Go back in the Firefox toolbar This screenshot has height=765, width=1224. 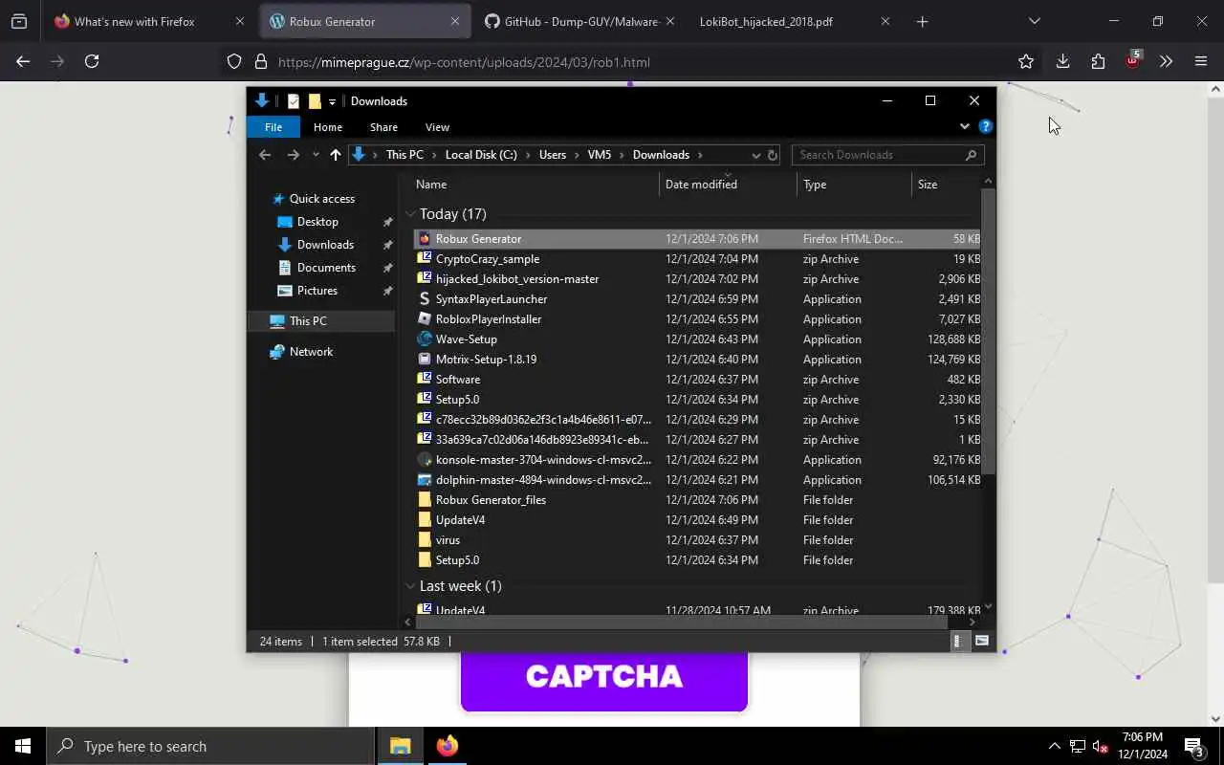click(x=23, y=61)
